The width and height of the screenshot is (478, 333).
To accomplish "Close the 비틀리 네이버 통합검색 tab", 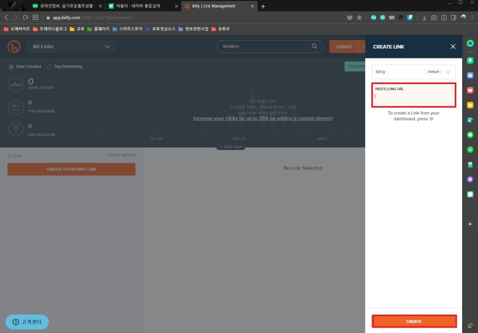I will (x=176, y=6).
